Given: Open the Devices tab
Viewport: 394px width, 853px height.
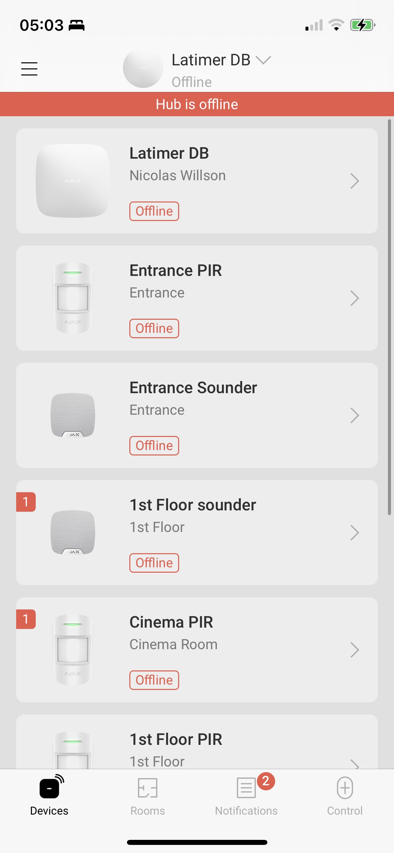Looking at the screenshot, I should click(49, 795).
